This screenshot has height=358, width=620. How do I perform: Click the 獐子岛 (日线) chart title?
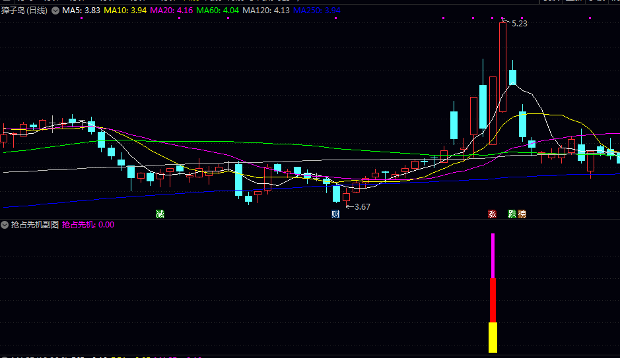[x=25, y=11]
